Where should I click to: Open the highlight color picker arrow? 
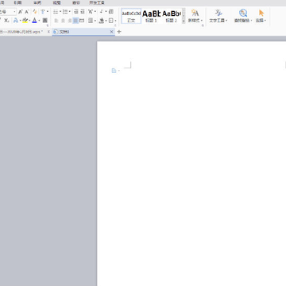click(29, 21)
